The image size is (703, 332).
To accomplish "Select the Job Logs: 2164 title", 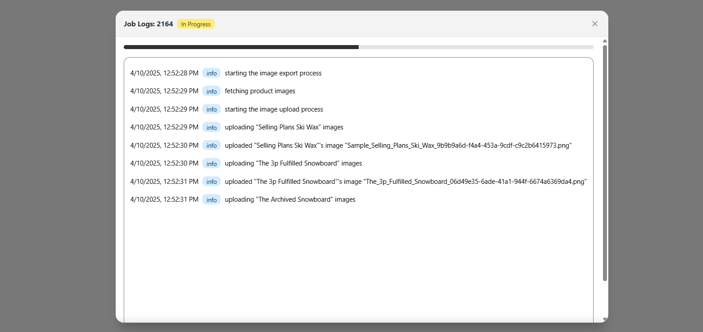I will point(148,24).
